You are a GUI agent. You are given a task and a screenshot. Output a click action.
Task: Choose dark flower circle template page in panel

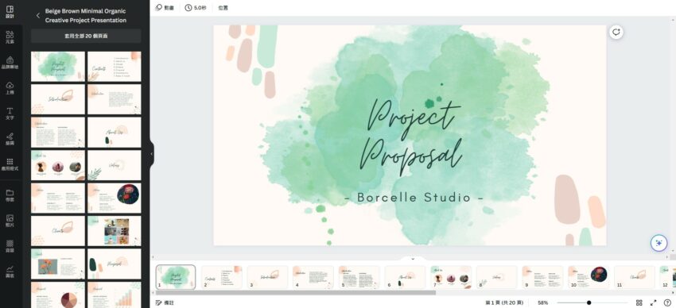coord(115,198)
